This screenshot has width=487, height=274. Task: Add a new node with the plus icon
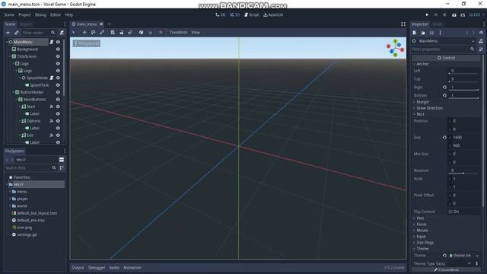click(x=8, y=33)
